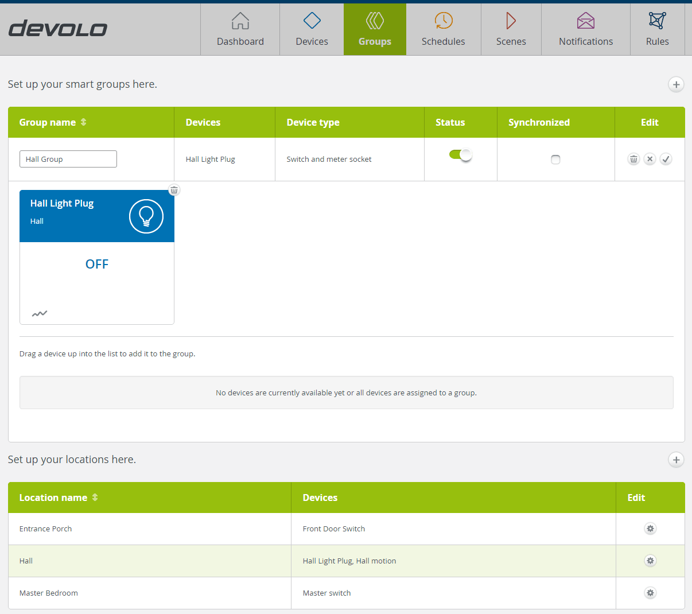Edit the Hall Group name field
This screenshot has height=614, width=692.
[x=68, y=159]
